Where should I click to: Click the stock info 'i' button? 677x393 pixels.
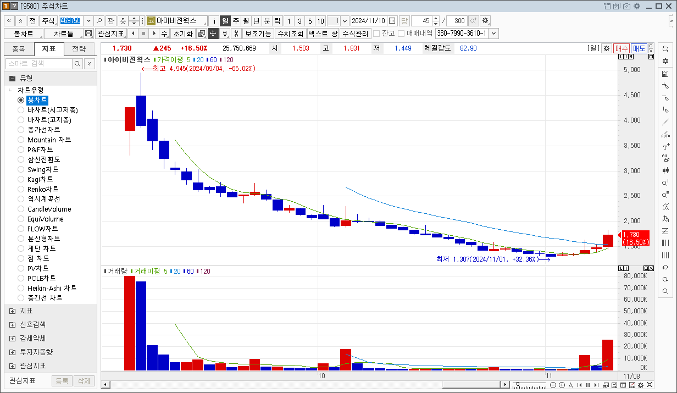[x=214, y=21]
